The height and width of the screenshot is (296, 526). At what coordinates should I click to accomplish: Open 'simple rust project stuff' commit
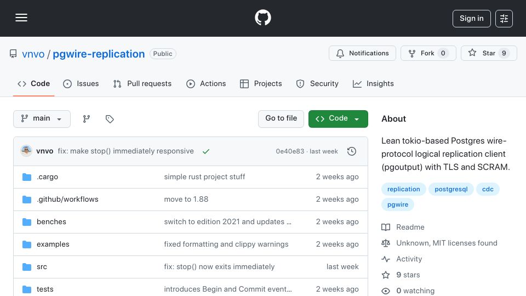204,177
